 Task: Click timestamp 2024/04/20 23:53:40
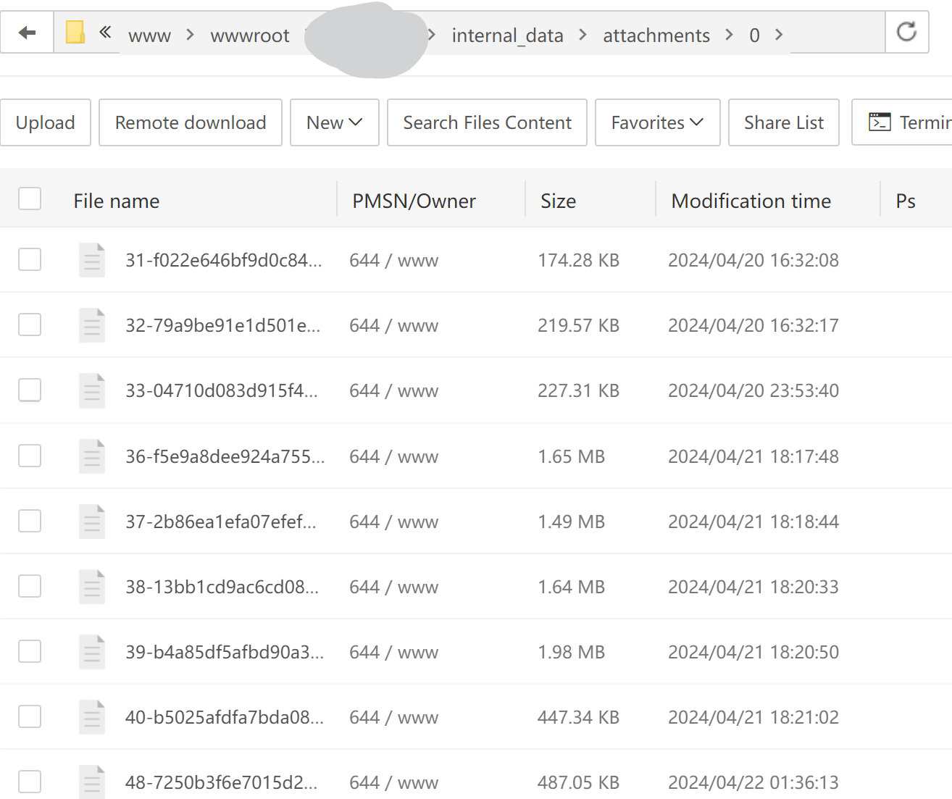click(753, 390)
